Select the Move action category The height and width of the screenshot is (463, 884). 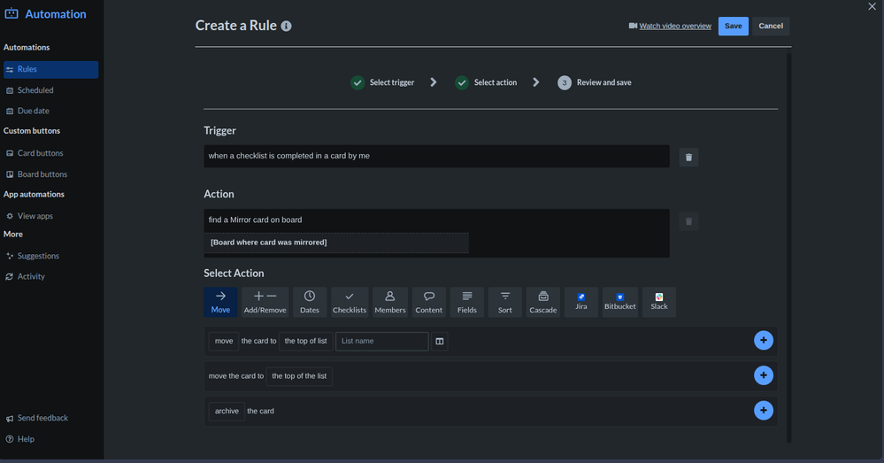click(x=220, y=302)
